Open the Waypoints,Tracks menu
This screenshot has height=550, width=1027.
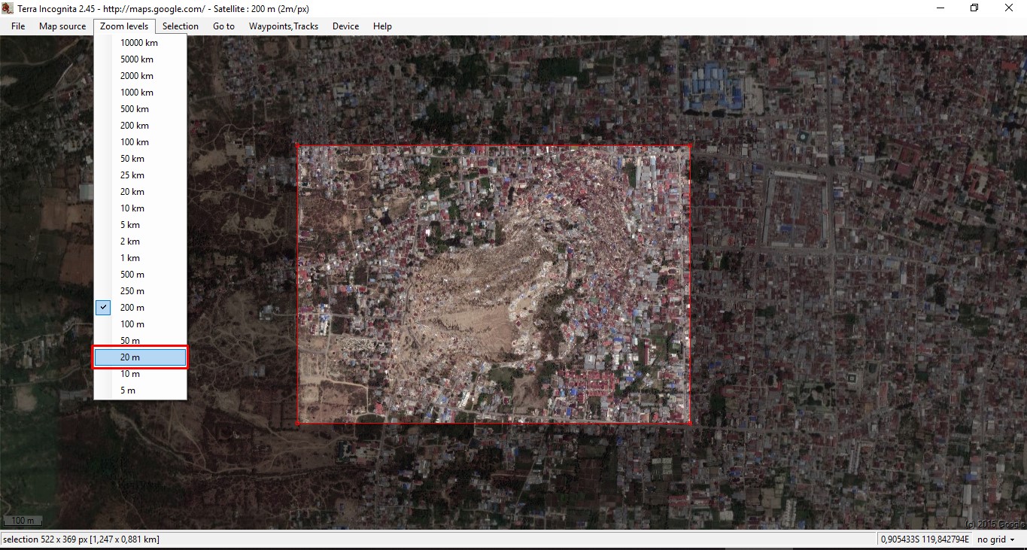[284, 26]
